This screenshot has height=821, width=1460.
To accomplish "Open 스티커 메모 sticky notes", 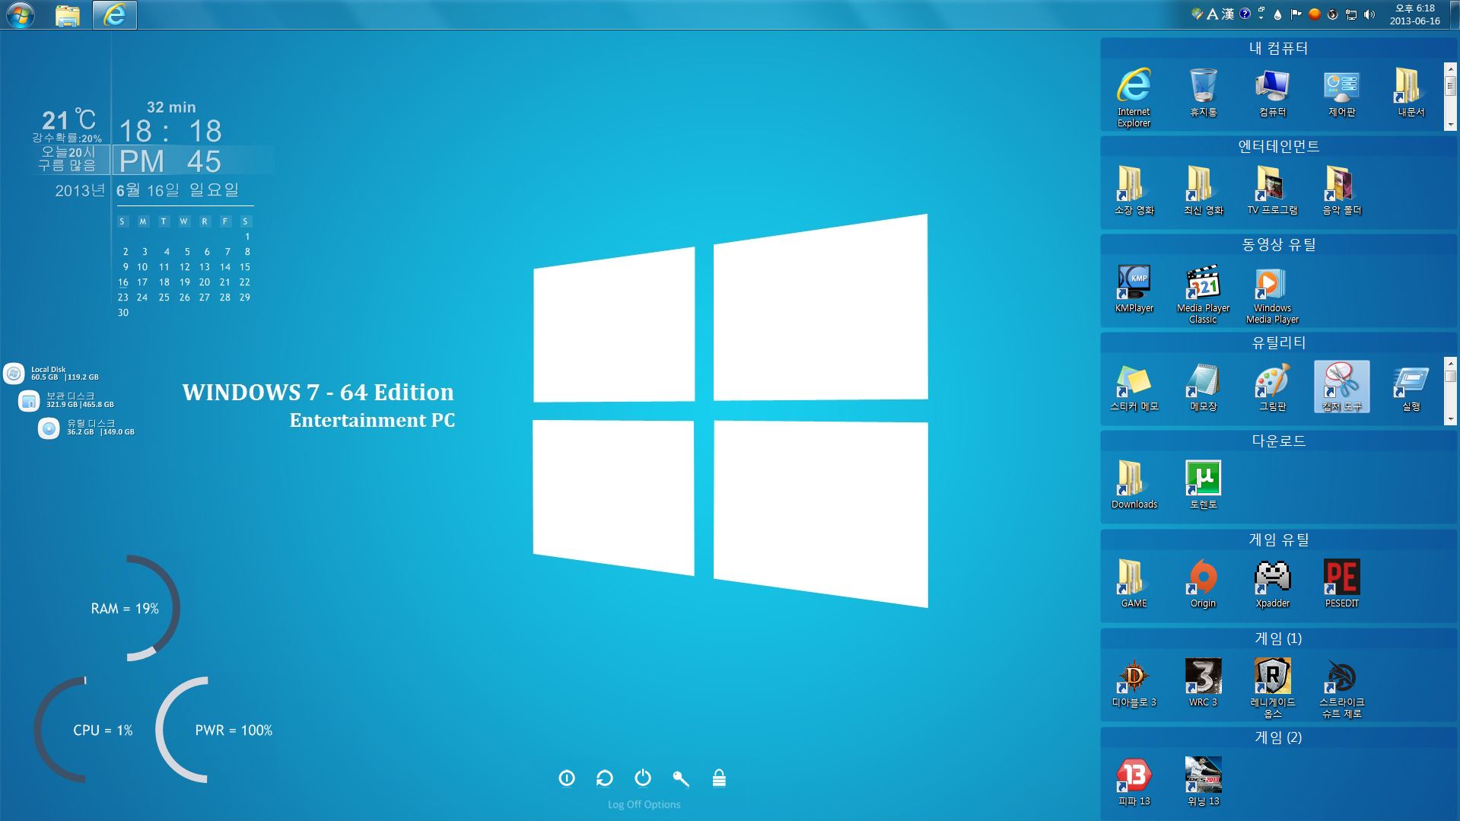I will click(x=1134, y=387).
